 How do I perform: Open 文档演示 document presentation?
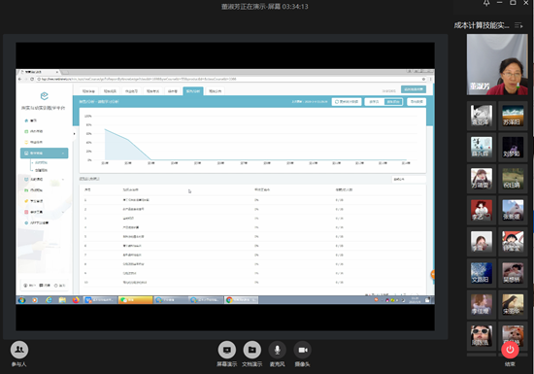(x=252, y=350)
